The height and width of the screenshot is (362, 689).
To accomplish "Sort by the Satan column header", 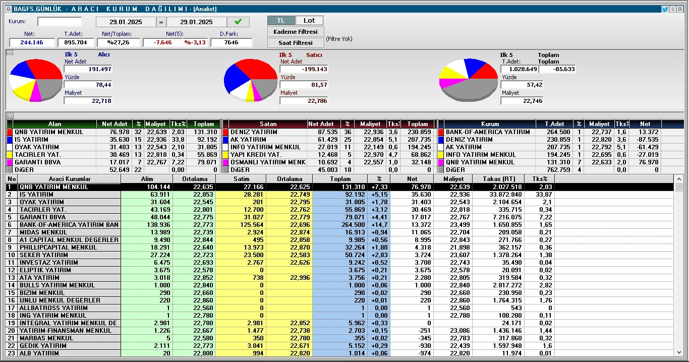I will [268, 124].
